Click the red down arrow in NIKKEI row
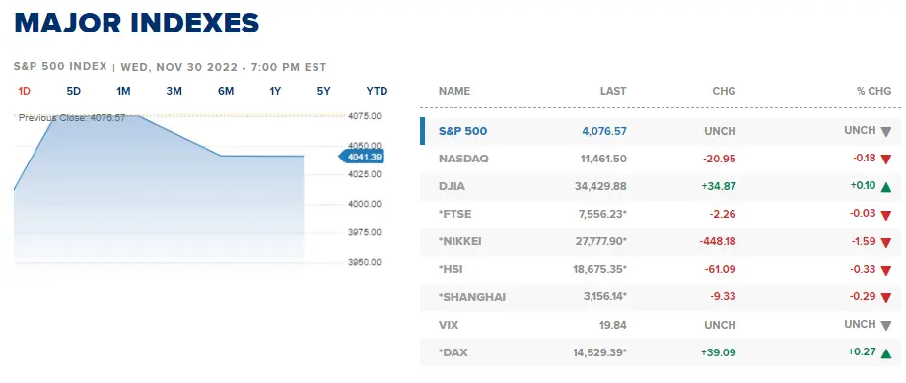 coord(885,243)
